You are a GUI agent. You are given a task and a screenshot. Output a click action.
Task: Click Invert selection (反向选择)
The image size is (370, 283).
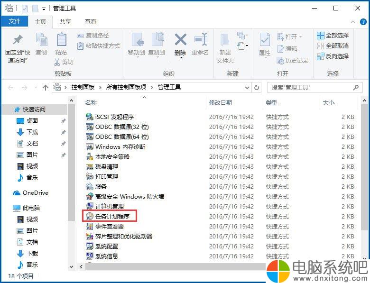(x=333, y=56)
